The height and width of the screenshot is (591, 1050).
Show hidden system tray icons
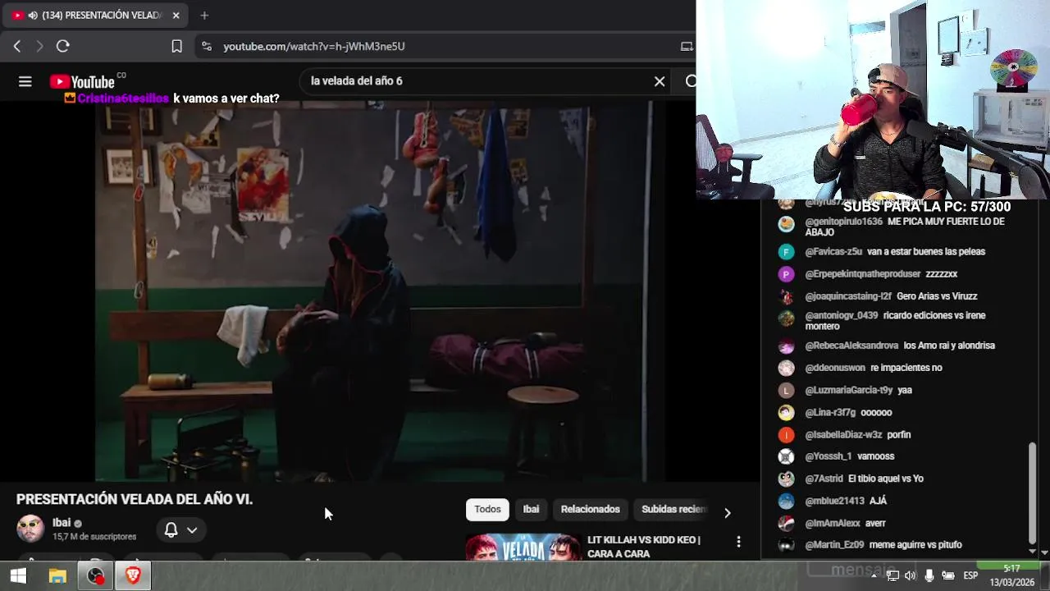pyautogui.click(x=874, y=576)
